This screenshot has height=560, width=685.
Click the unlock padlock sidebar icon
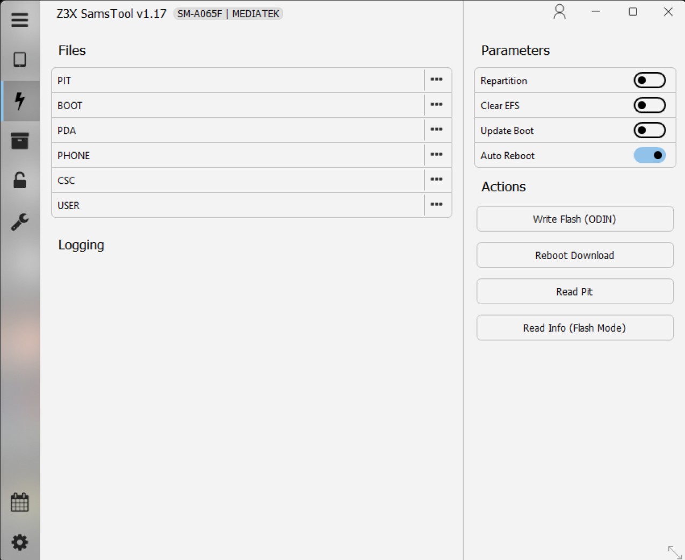coord(20,181)
